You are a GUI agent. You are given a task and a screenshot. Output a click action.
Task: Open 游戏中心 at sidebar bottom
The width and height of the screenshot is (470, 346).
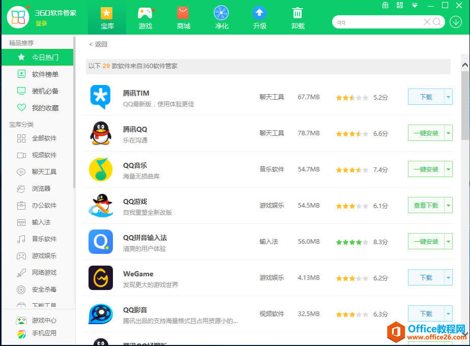[36, 321]
